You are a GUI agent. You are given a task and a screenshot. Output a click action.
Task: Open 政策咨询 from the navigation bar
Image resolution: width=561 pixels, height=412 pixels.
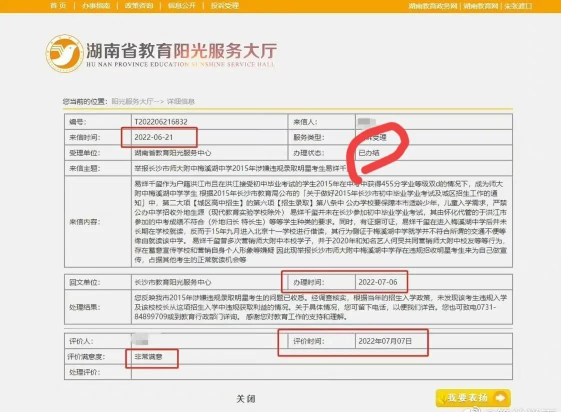click(139, 5)
